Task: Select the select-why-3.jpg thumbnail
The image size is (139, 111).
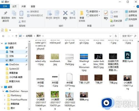Action: tap(40, 57)
